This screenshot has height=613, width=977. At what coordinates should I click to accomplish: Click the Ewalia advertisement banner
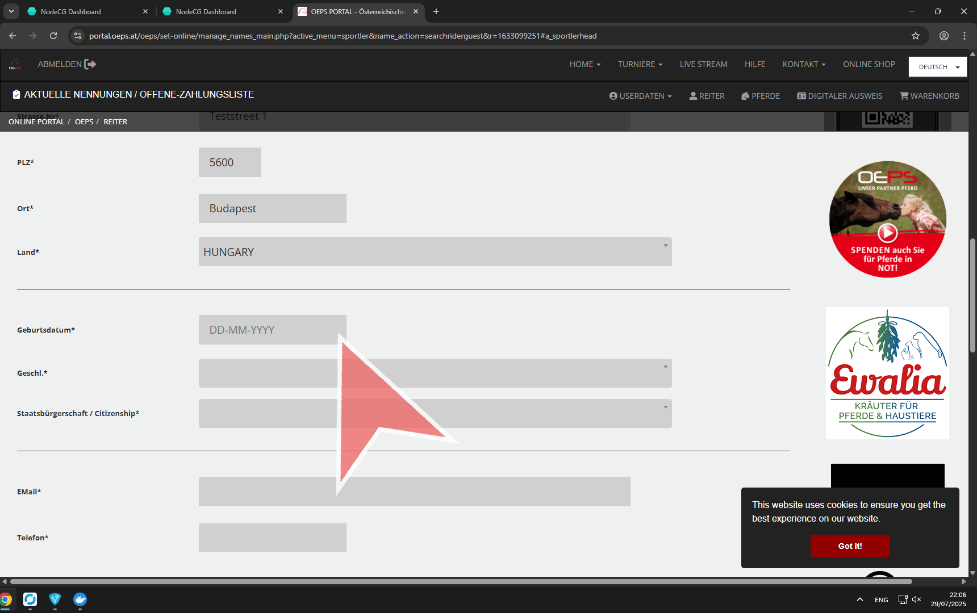pos(887,373)
